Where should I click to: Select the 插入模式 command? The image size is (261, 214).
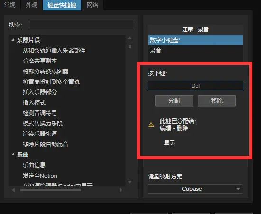click(x=34, y=103)
